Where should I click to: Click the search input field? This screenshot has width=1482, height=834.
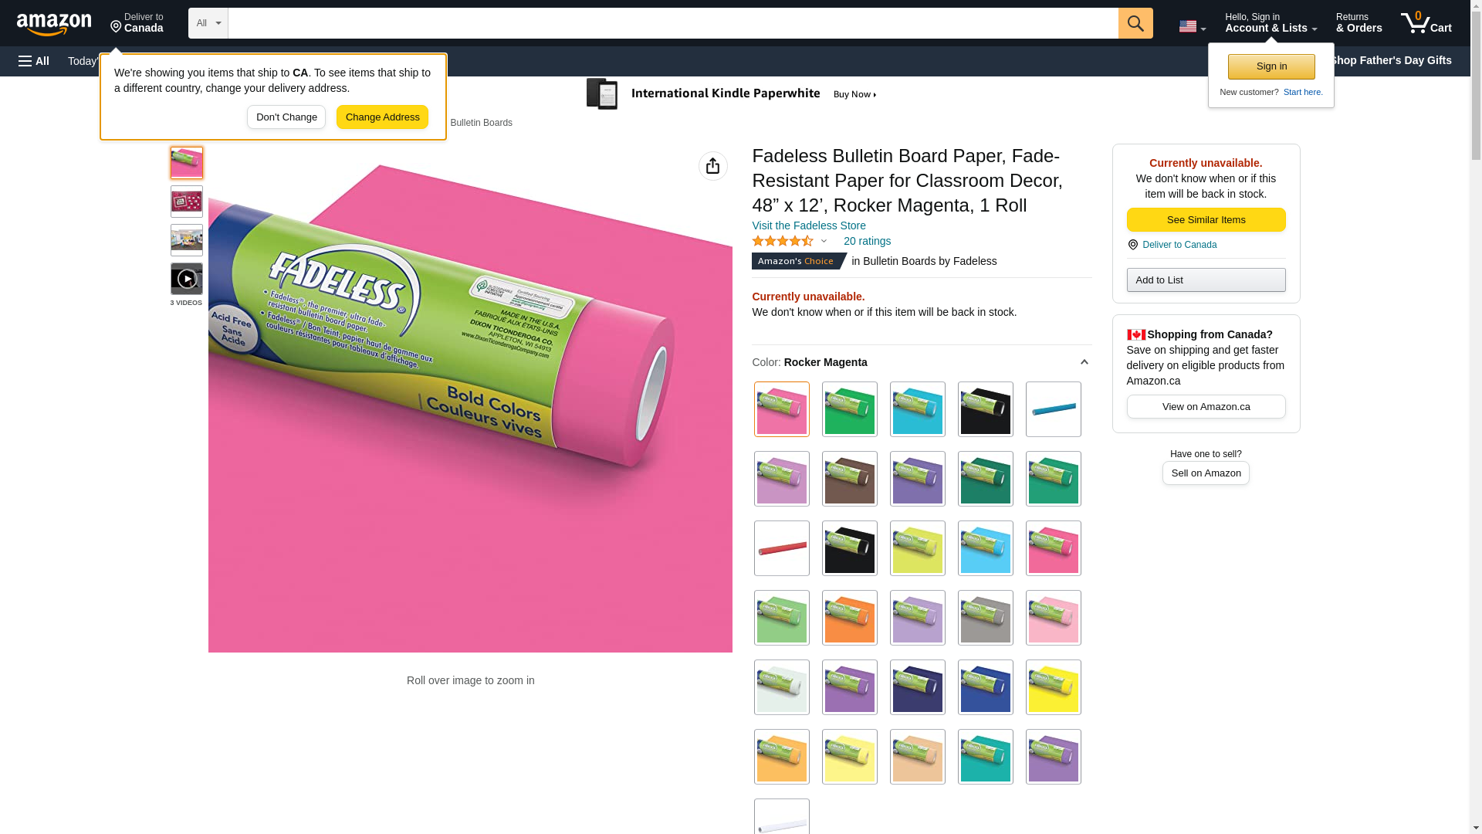click(x=673, y=23)
